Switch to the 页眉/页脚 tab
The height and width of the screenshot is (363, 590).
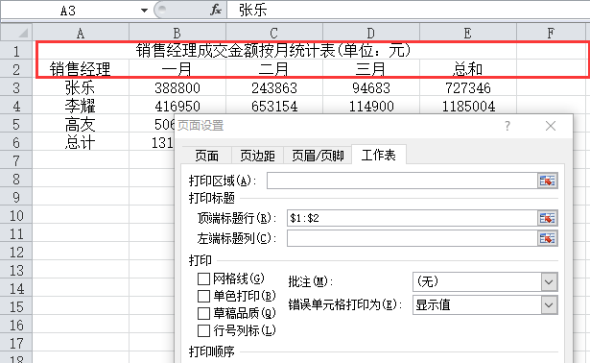click(x=318, y=156)
